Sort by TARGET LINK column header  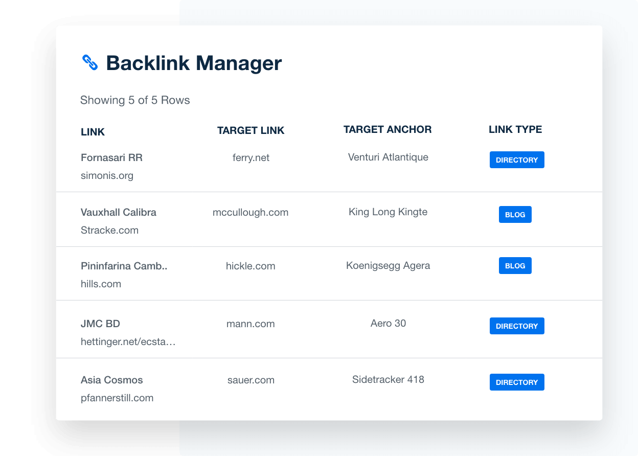point(250,130)
